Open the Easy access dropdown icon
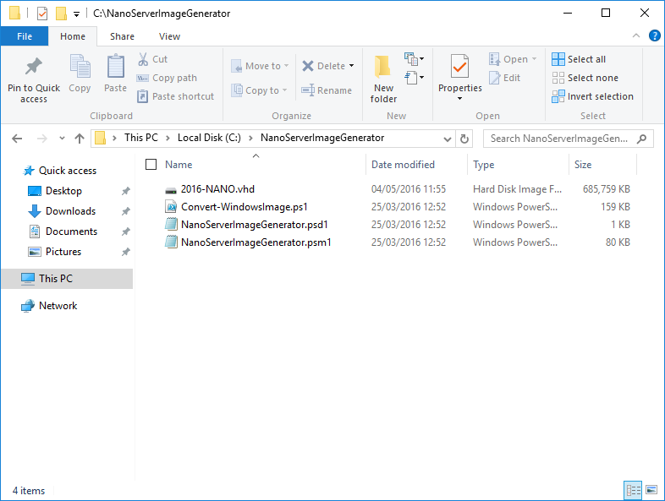665x501 pixels. [415, 78]
